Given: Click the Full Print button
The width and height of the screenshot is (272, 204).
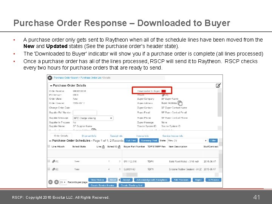Looking at the screenshot, I should (131, 141).
